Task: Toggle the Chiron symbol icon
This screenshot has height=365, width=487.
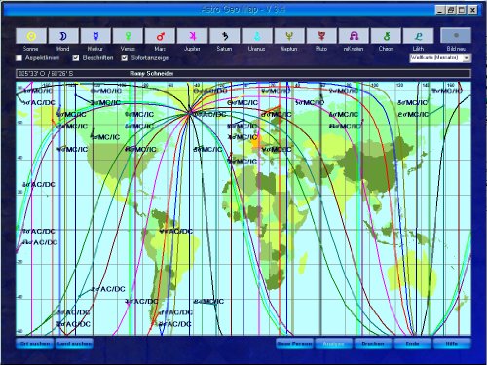Action: pyautogui.click(x=386, y=36)
